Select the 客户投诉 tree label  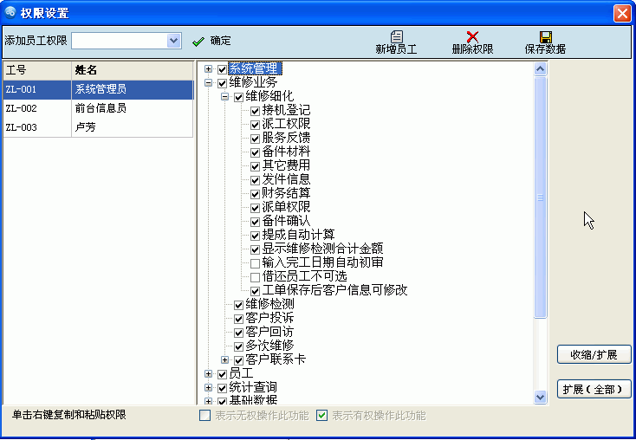269,318
